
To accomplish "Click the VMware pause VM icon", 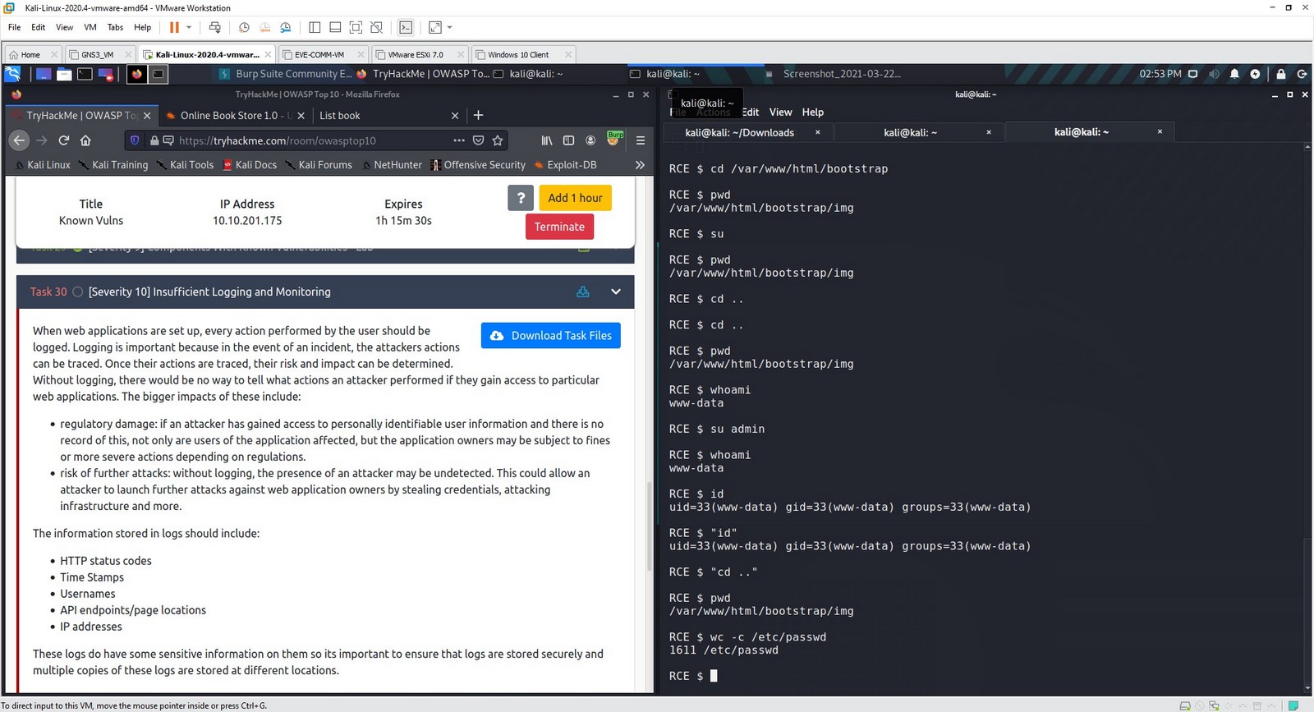I will click(x=174, y=27).
